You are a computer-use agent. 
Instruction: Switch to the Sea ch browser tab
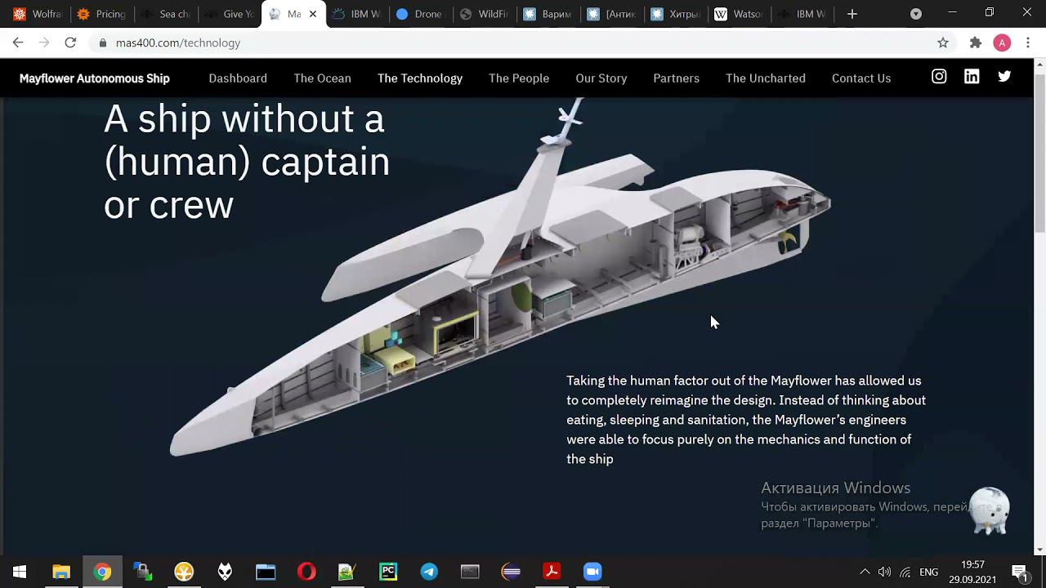coord(165,14)
